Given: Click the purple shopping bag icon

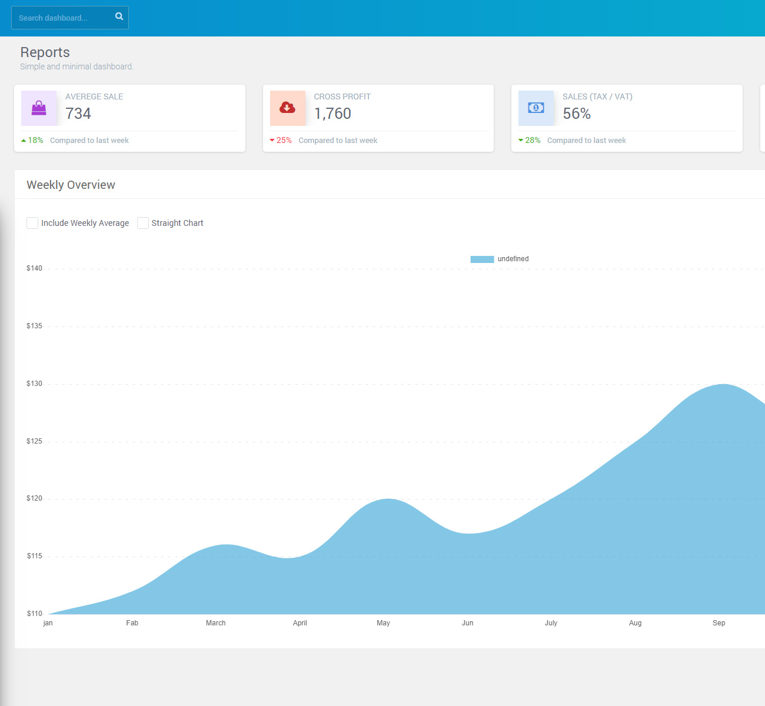Looking at the screenshot, I should coord(39,108).
